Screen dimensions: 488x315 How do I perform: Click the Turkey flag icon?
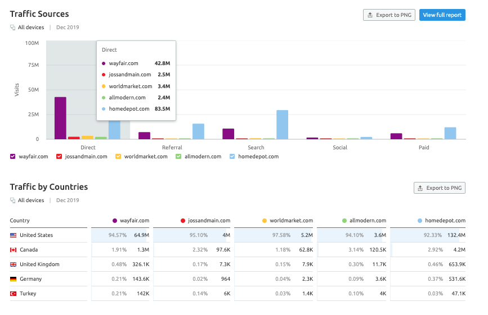click(x=13, y=294)
